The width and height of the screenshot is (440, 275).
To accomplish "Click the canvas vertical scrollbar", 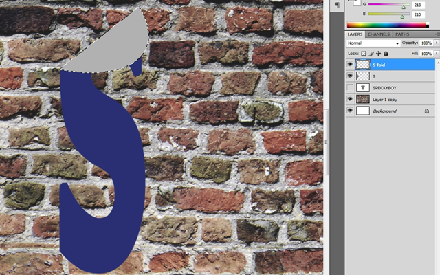I will (326, 142).
